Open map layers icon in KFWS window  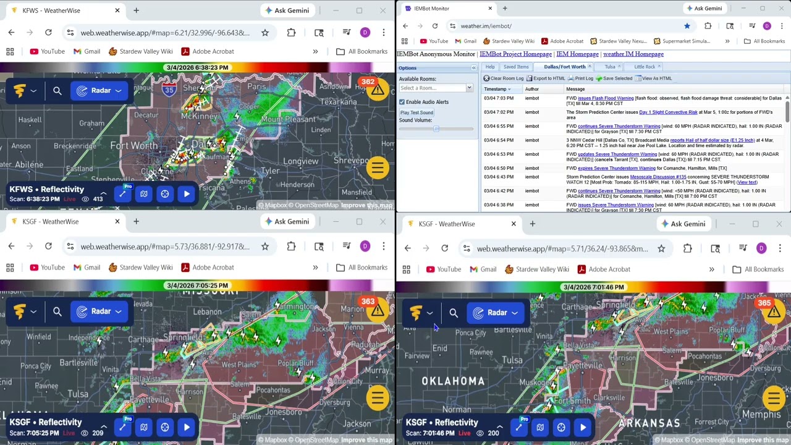(x=144, y=193)
